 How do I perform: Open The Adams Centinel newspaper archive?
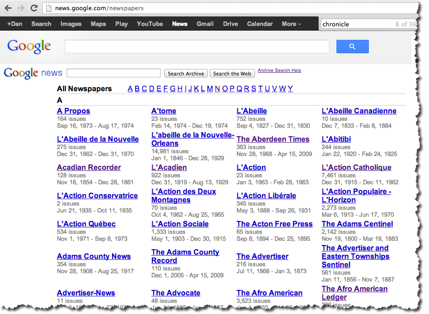(357, 224)
